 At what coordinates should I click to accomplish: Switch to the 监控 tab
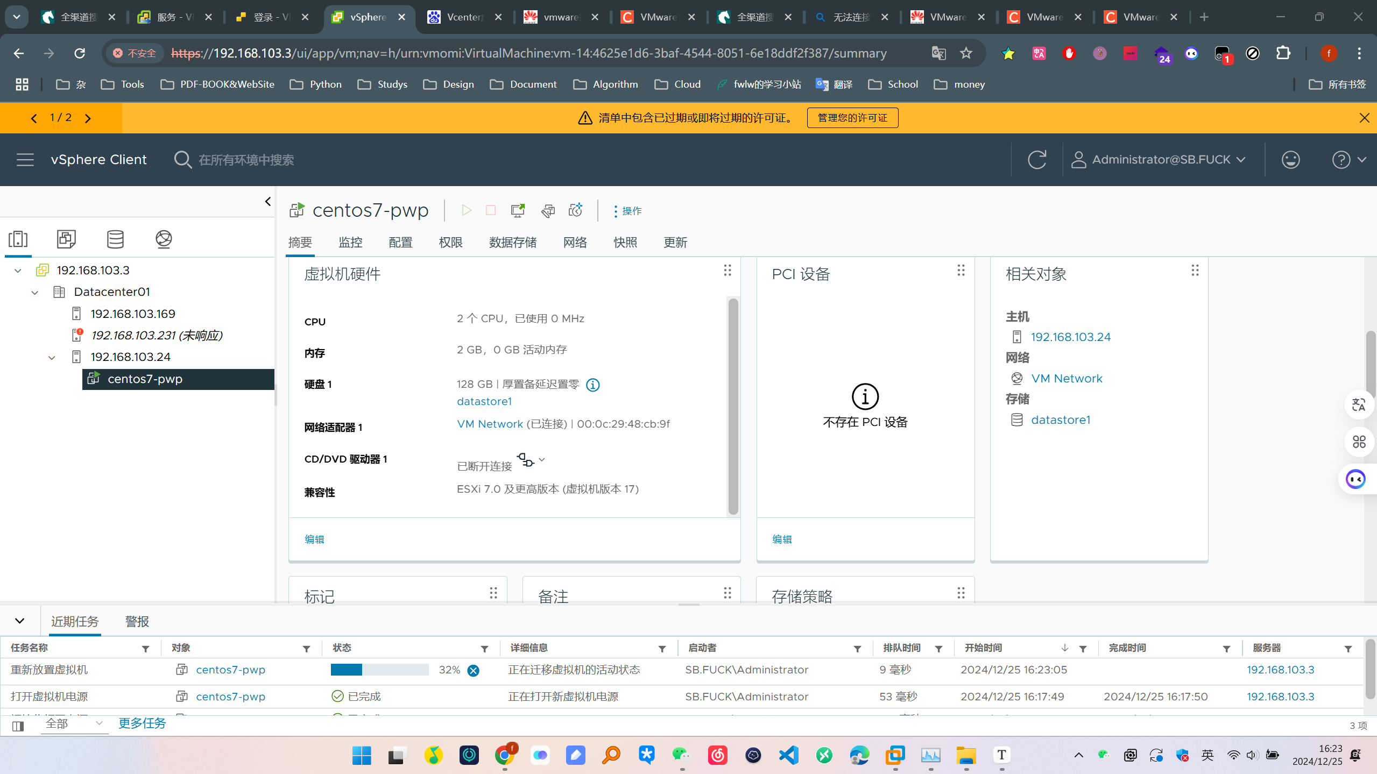(350, 243)
